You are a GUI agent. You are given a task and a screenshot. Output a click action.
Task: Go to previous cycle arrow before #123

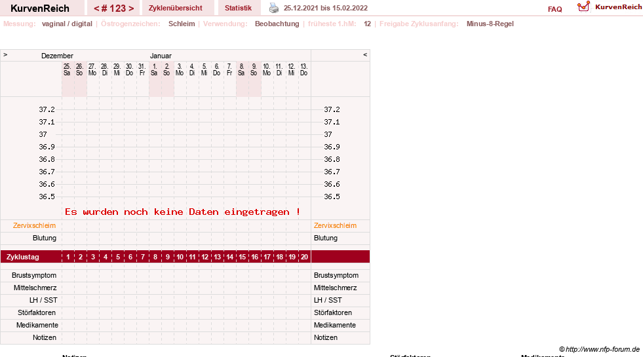coord(96,9)
